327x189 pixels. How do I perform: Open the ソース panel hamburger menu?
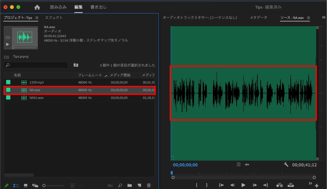pos(308,18)
